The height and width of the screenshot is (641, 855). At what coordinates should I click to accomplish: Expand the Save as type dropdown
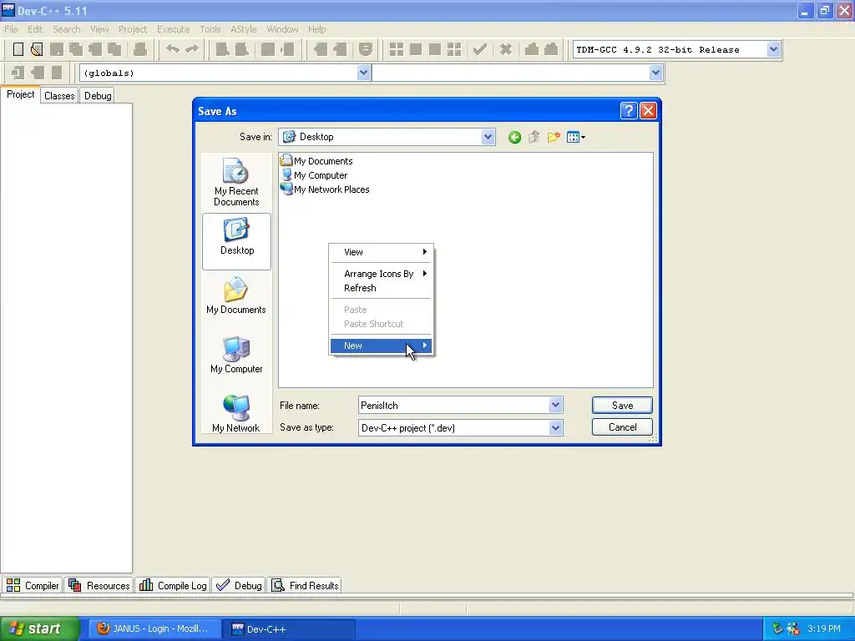coord(555,428)
